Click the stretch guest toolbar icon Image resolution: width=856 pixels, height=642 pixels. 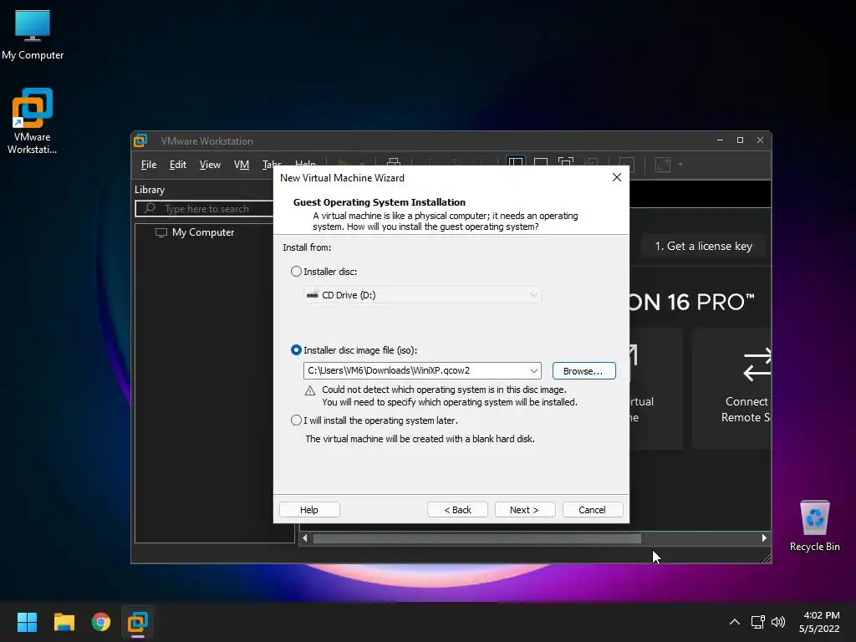point(662,165)
